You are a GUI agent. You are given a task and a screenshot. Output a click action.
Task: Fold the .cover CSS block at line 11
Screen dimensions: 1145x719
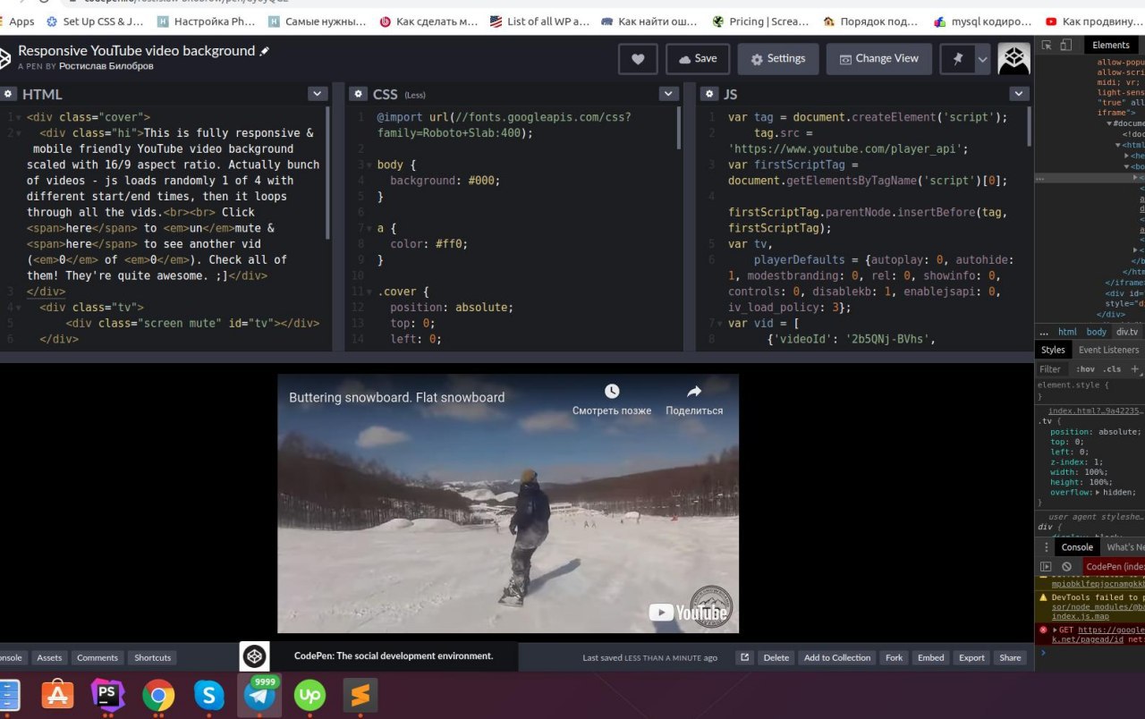pos(369,292)
